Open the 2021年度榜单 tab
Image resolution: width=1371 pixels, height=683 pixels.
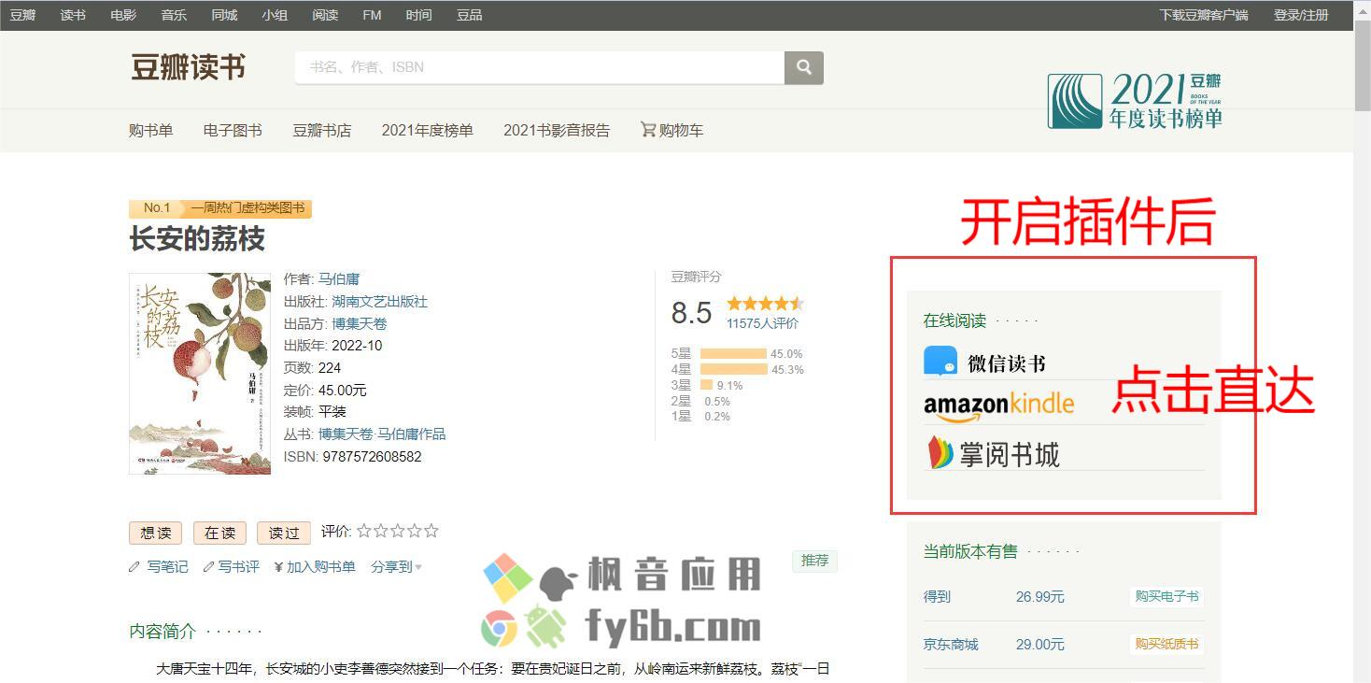[427, 130]
